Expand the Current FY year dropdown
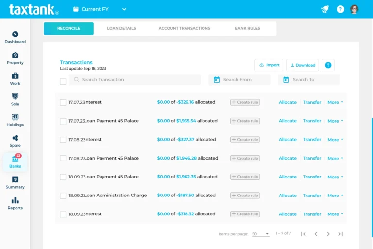This screenshot has width=373, height=249. (124, 9)
